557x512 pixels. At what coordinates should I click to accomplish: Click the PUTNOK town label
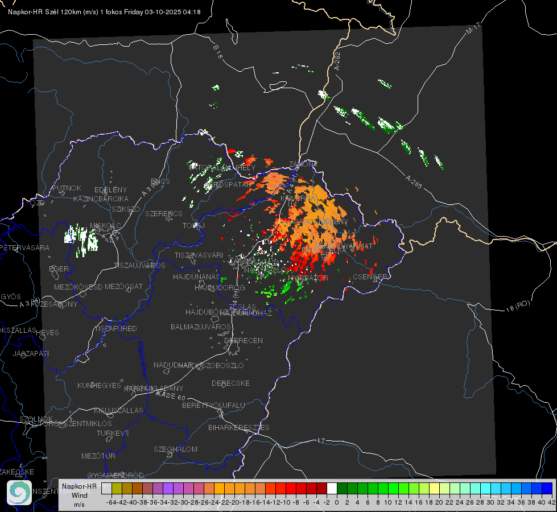[67, 188]
